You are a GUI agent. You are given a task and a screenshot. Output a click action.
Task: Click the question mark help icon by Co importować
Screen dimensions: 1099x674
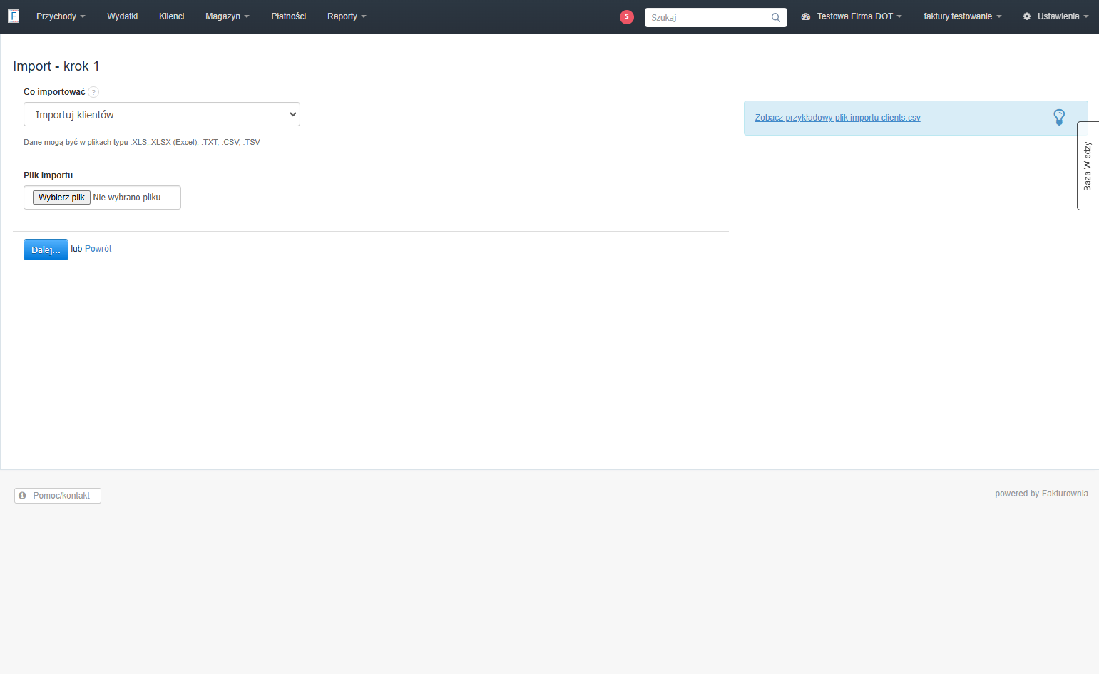coord(93,92)
